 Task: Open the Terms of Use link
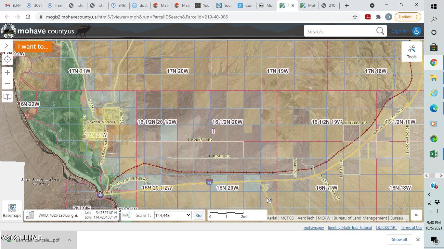(x=411, y=228)
